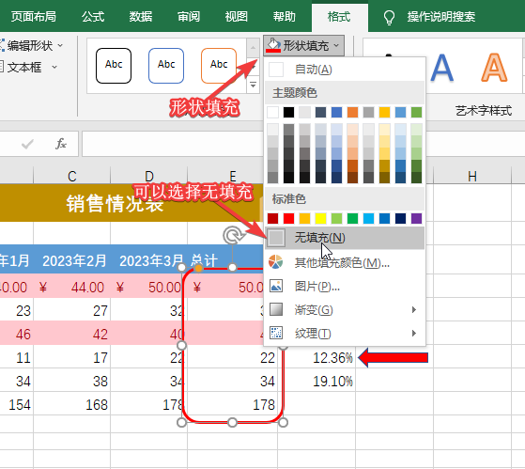Switch to the 数据 tab

[x=141, y=16]
